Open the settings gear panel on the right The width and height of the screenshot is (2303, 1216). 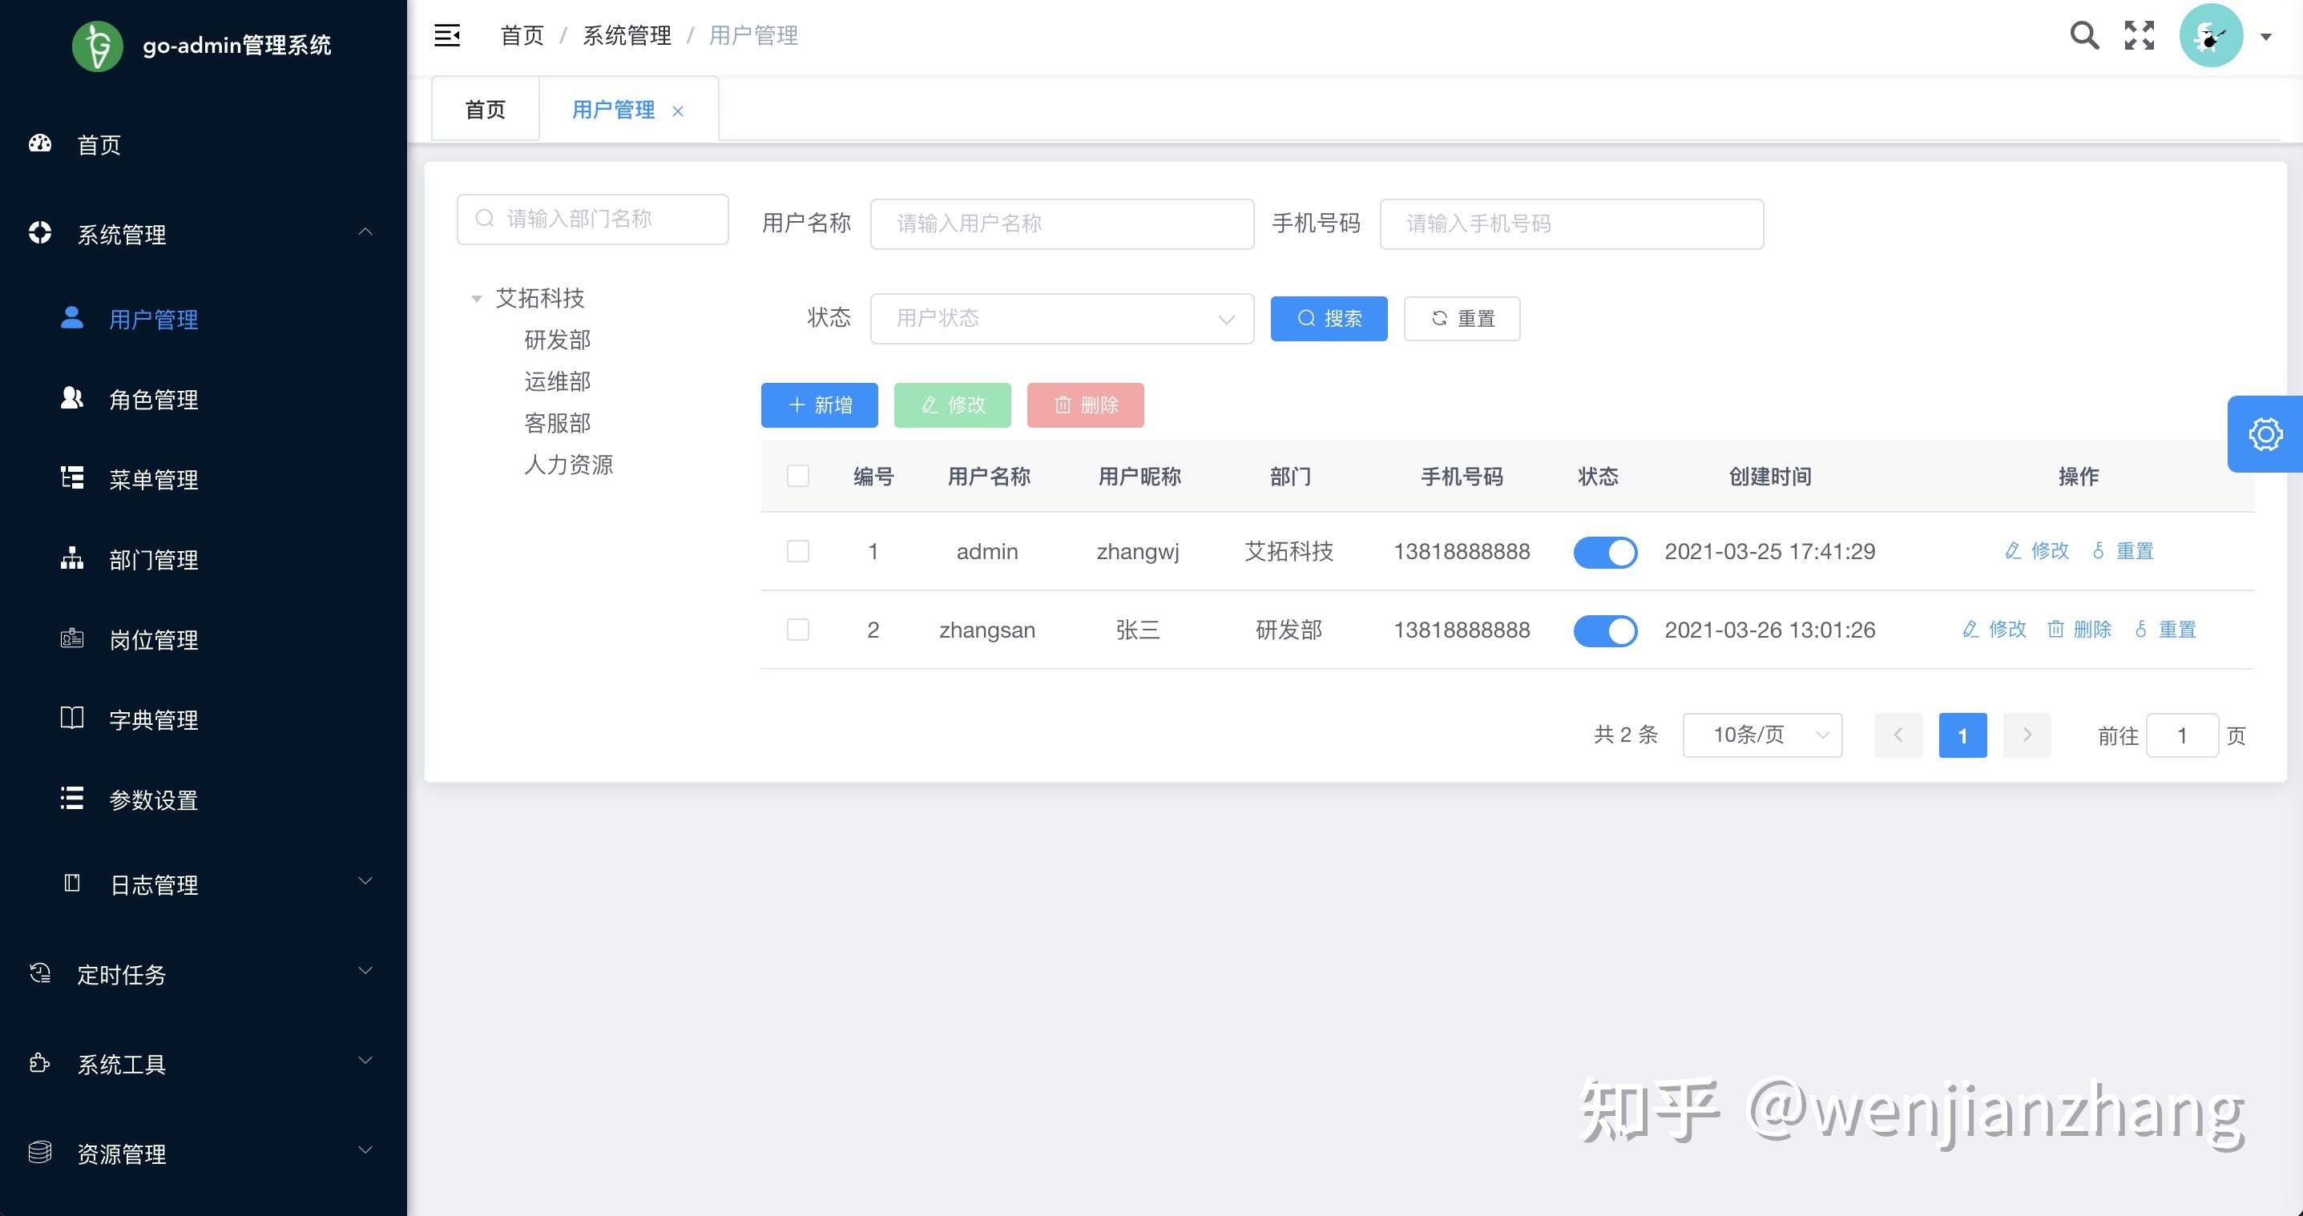pyautogui.click(x=2264, y=434)
